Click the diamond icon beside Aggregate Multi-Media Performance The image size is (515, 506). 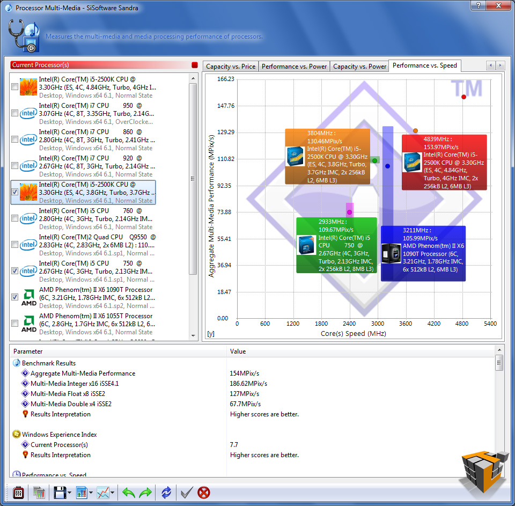pos(25,373)
